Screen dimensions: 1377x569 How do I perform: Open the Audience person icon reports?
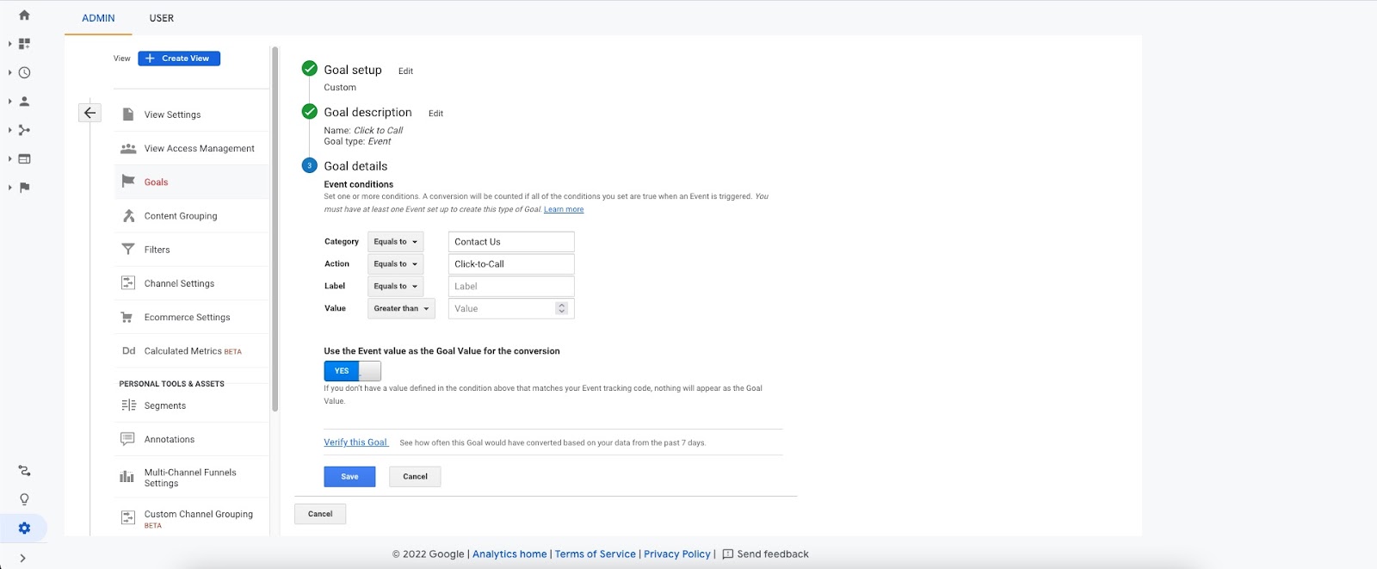pyautogui.click(x=24, y=102)
